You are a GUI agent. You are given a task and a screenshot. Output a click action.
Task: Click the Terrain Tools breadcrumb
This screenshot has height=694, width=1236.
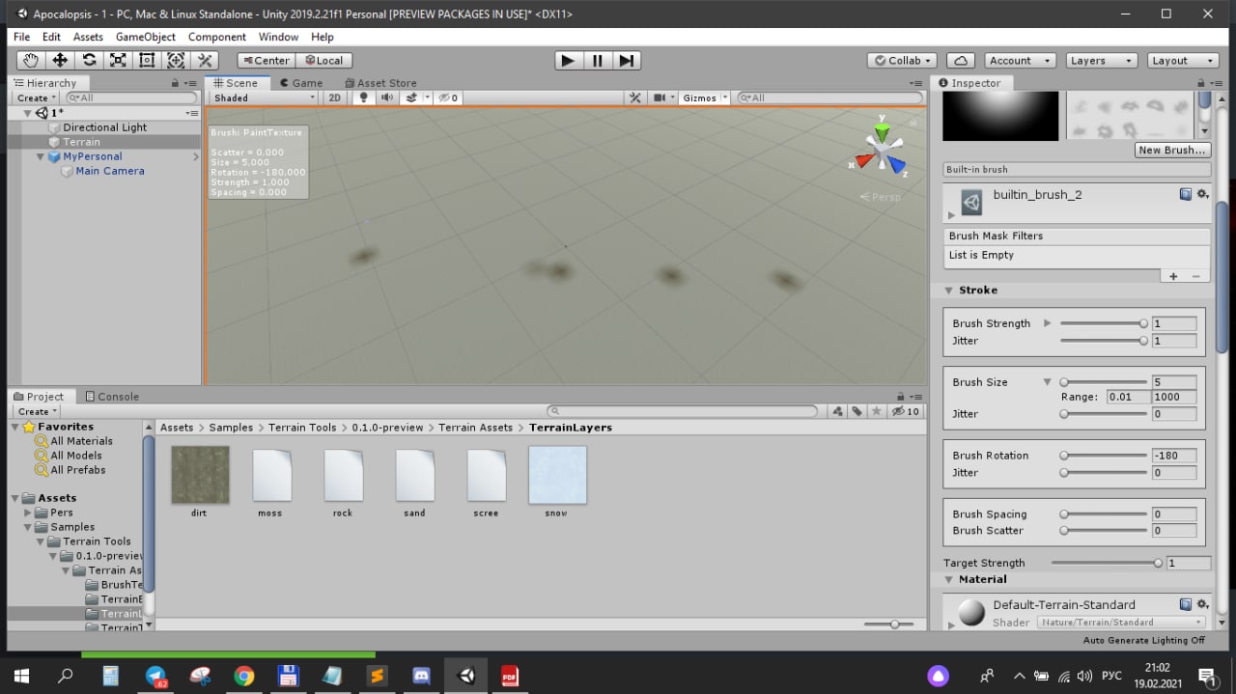pos(302,428)
